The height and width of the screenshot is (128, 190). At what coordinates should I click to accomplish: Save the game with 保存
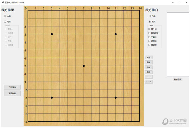(x=149, y=72)
